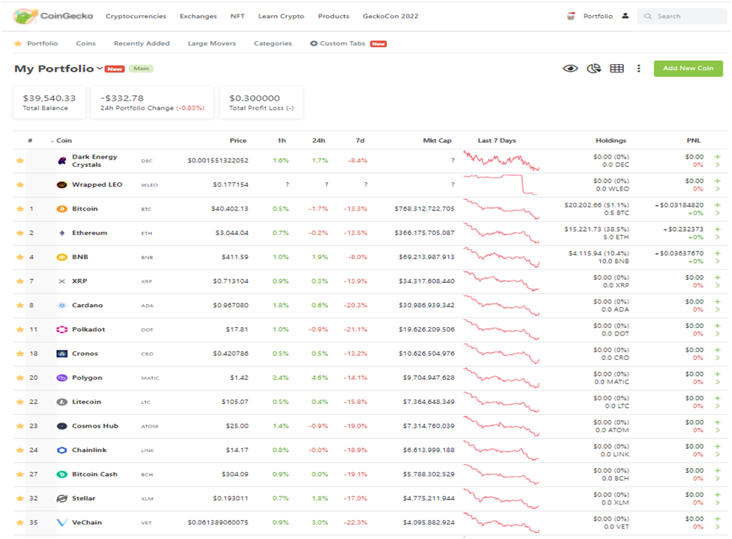The image size is (732, 539).
Task: Expand BNB row details chevron
Action: click(717, 261)
